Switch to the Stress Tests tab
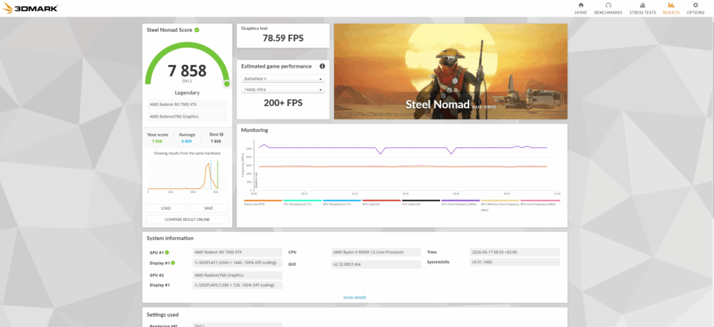Image resolution: width=714 pixels, height=327 pixels. pyautogui.click(x=642, y=8)
